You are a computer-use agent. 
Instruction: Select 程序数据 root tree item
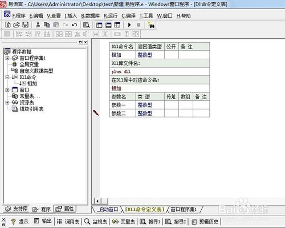coord(22,51)
